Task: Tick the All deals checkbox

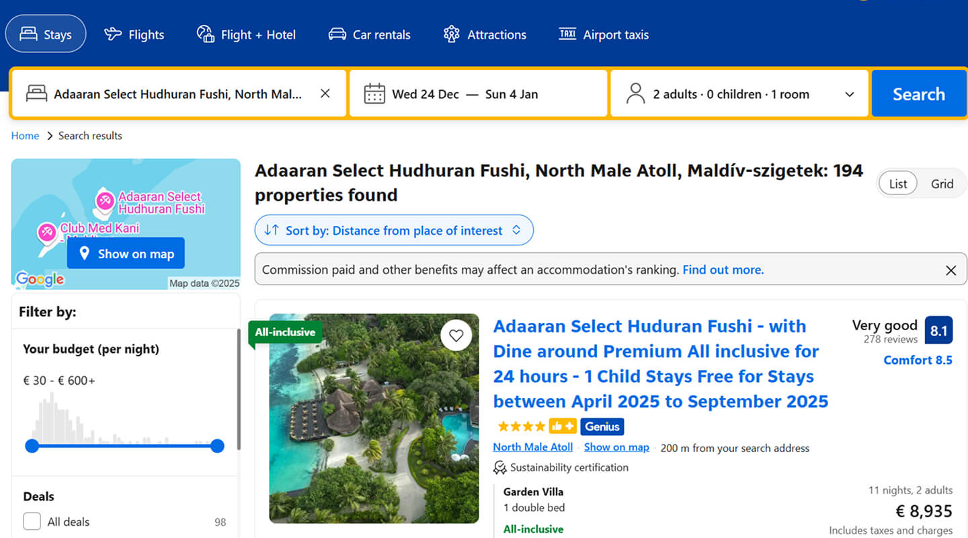Action: tap(32, 522)
